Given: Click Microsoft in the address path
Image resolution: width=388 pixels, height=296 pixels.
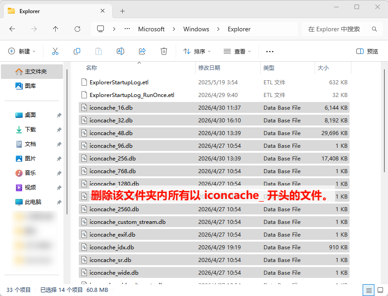Looking at the screenshot, I should [x=151, y=29].
